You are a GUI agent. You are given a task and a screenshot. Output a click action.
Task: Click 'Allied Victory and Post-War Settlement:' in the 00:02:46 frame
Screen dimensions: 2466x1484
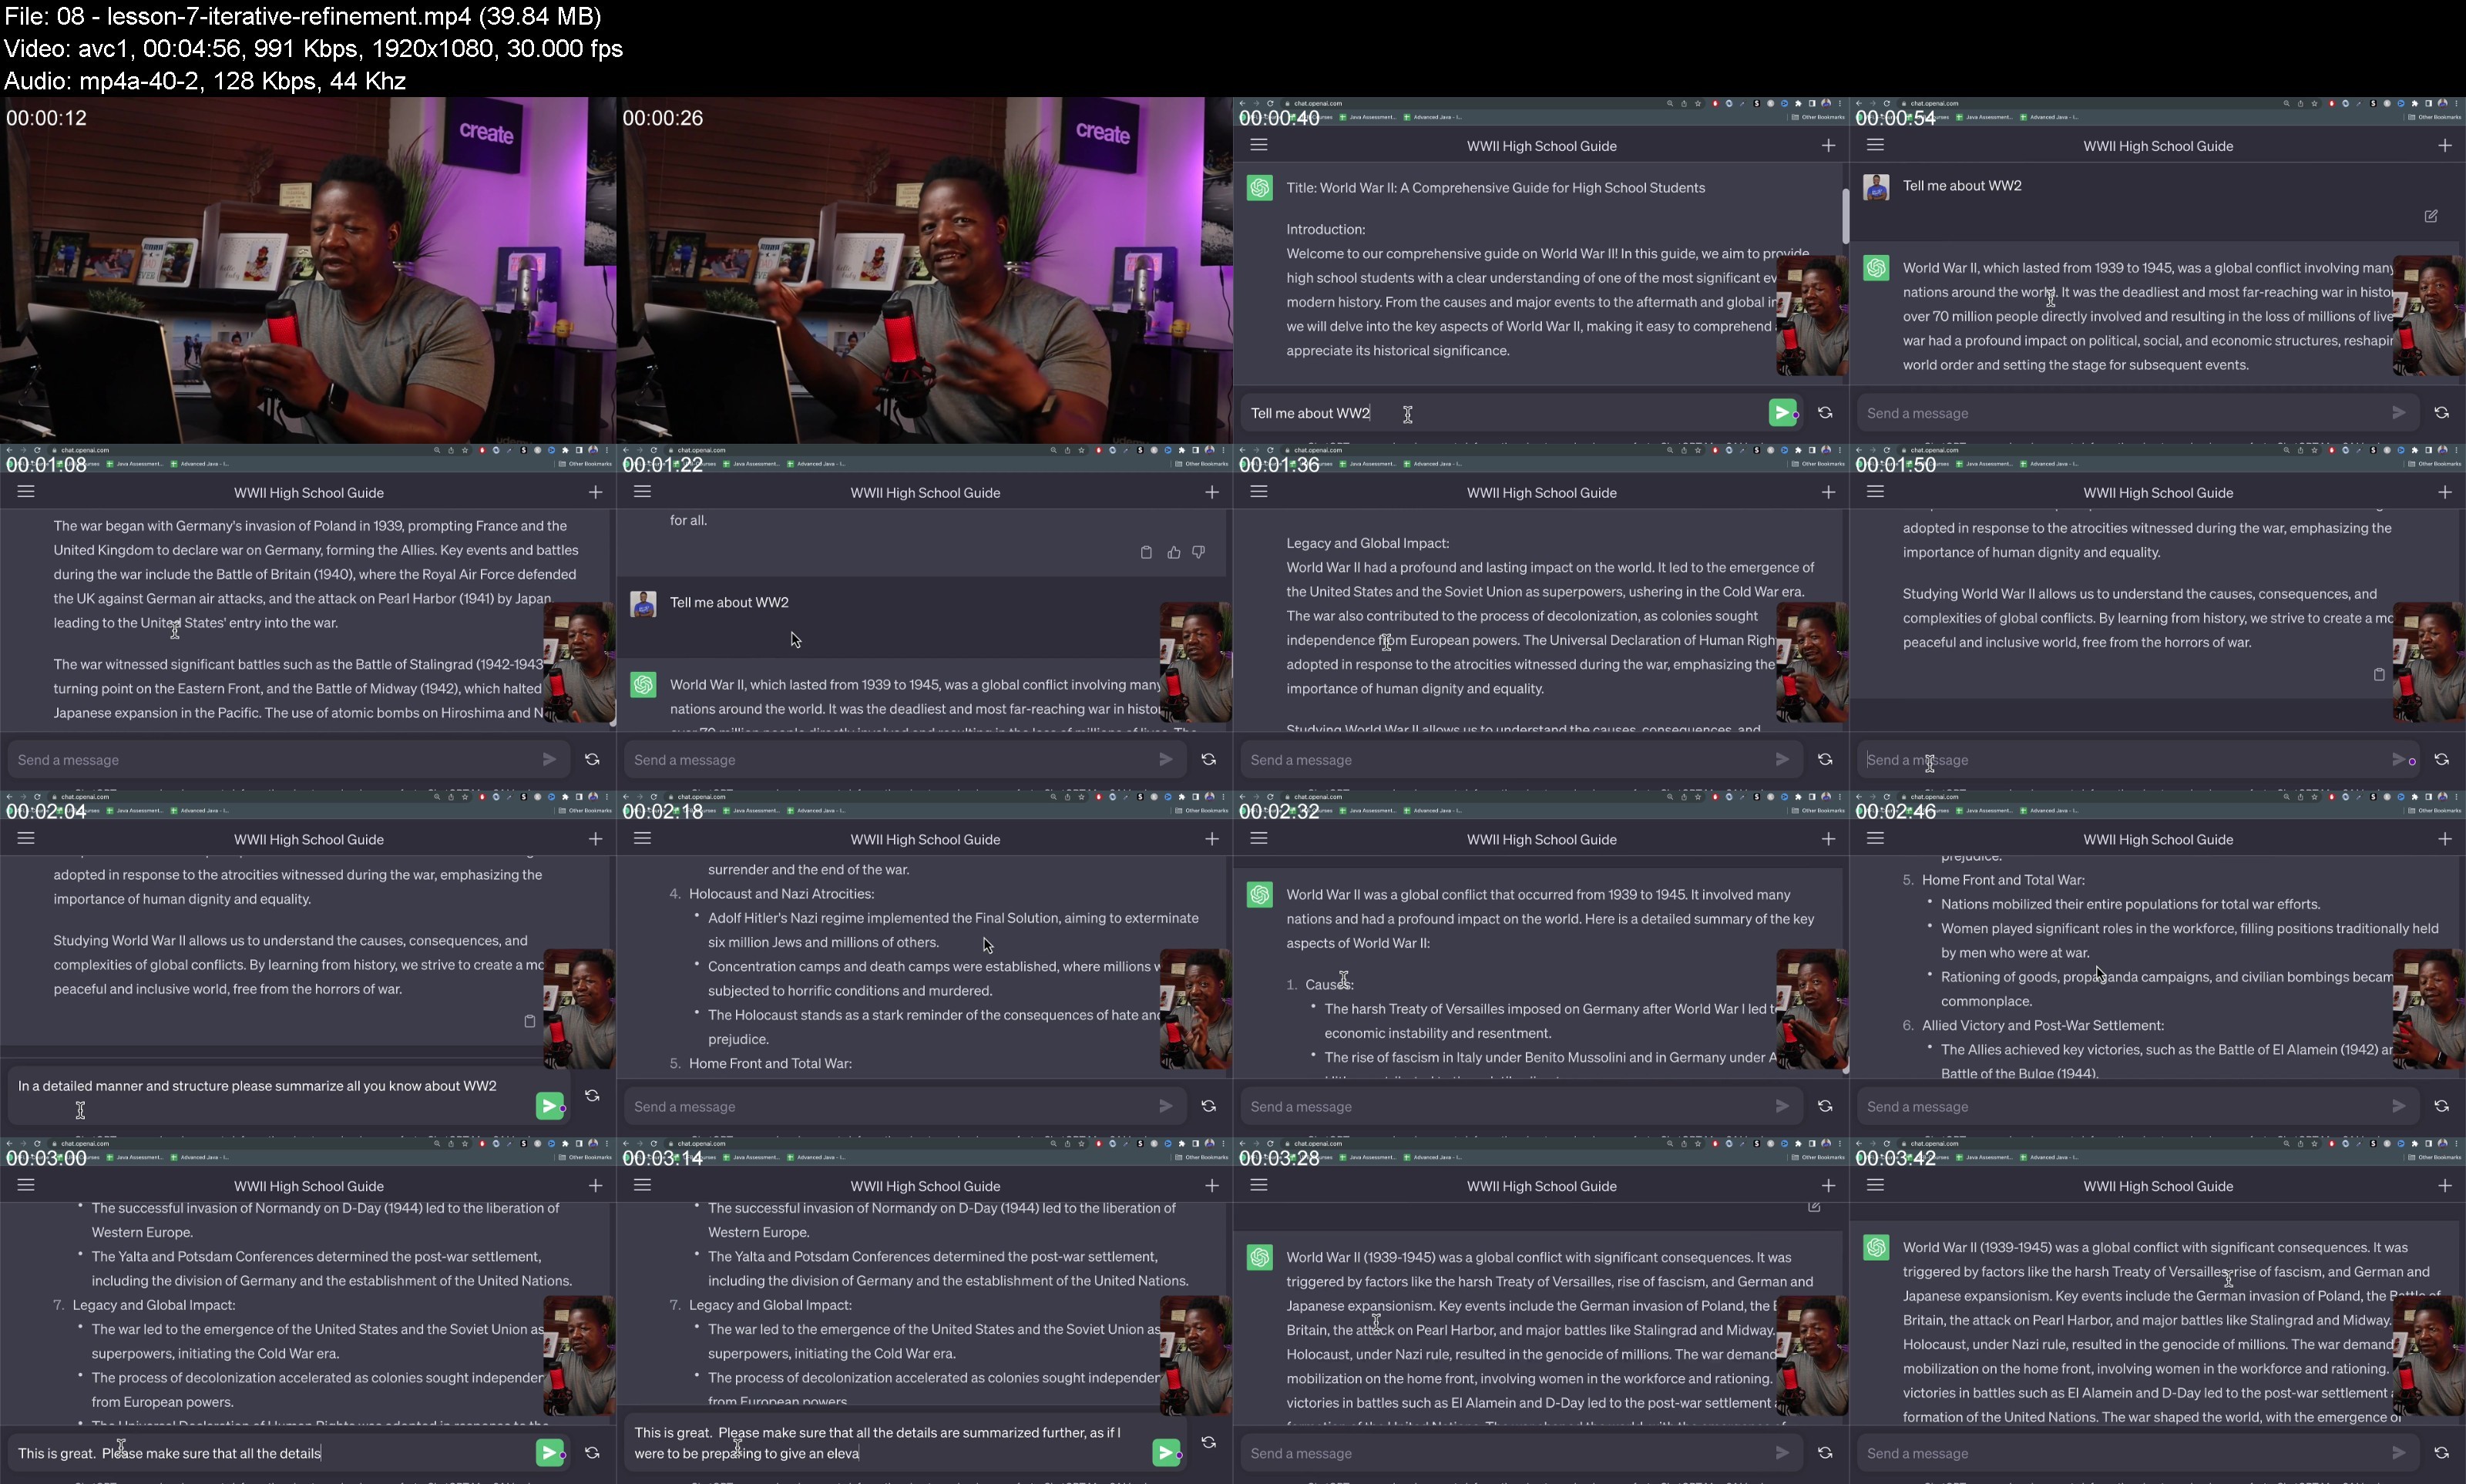[2043, 1025]
